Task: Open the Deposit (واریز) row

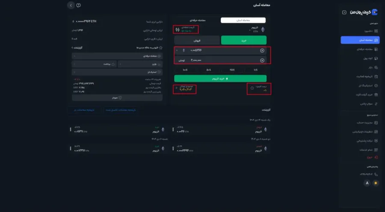Action: click(x=140, y=64)
